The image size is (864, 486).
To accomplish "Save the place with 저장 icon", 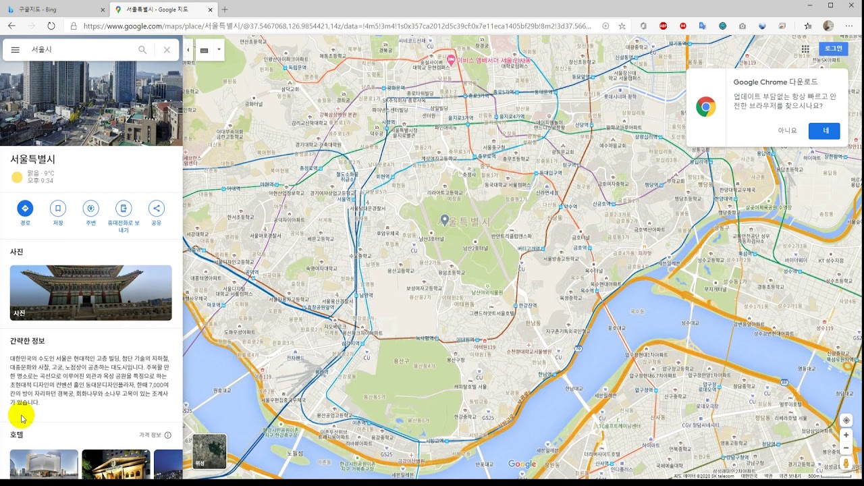I will (58, 209).
